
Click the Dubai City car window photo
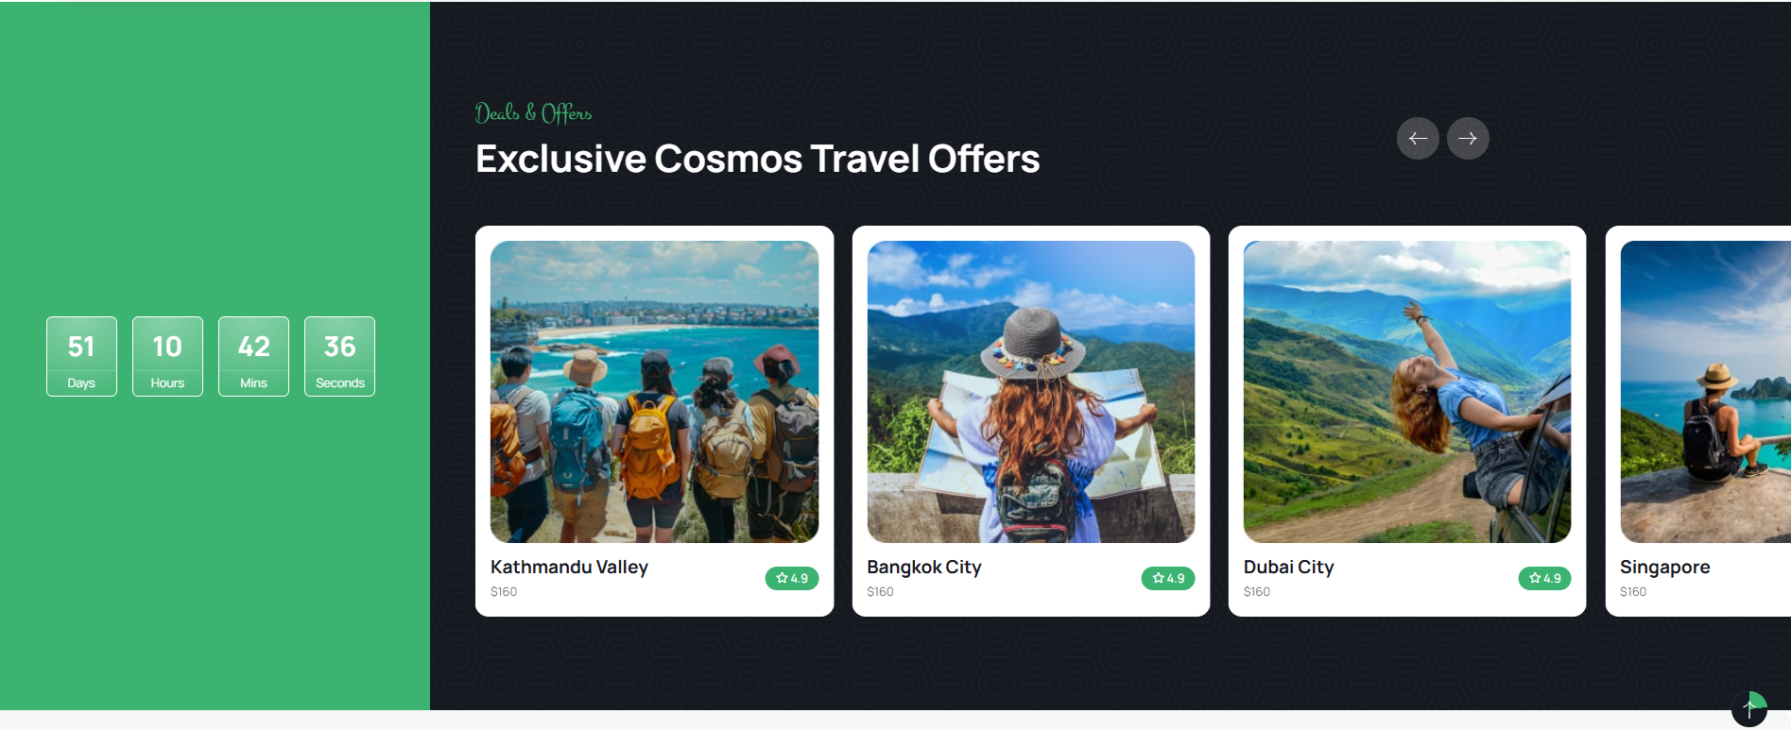point(1406,392)
